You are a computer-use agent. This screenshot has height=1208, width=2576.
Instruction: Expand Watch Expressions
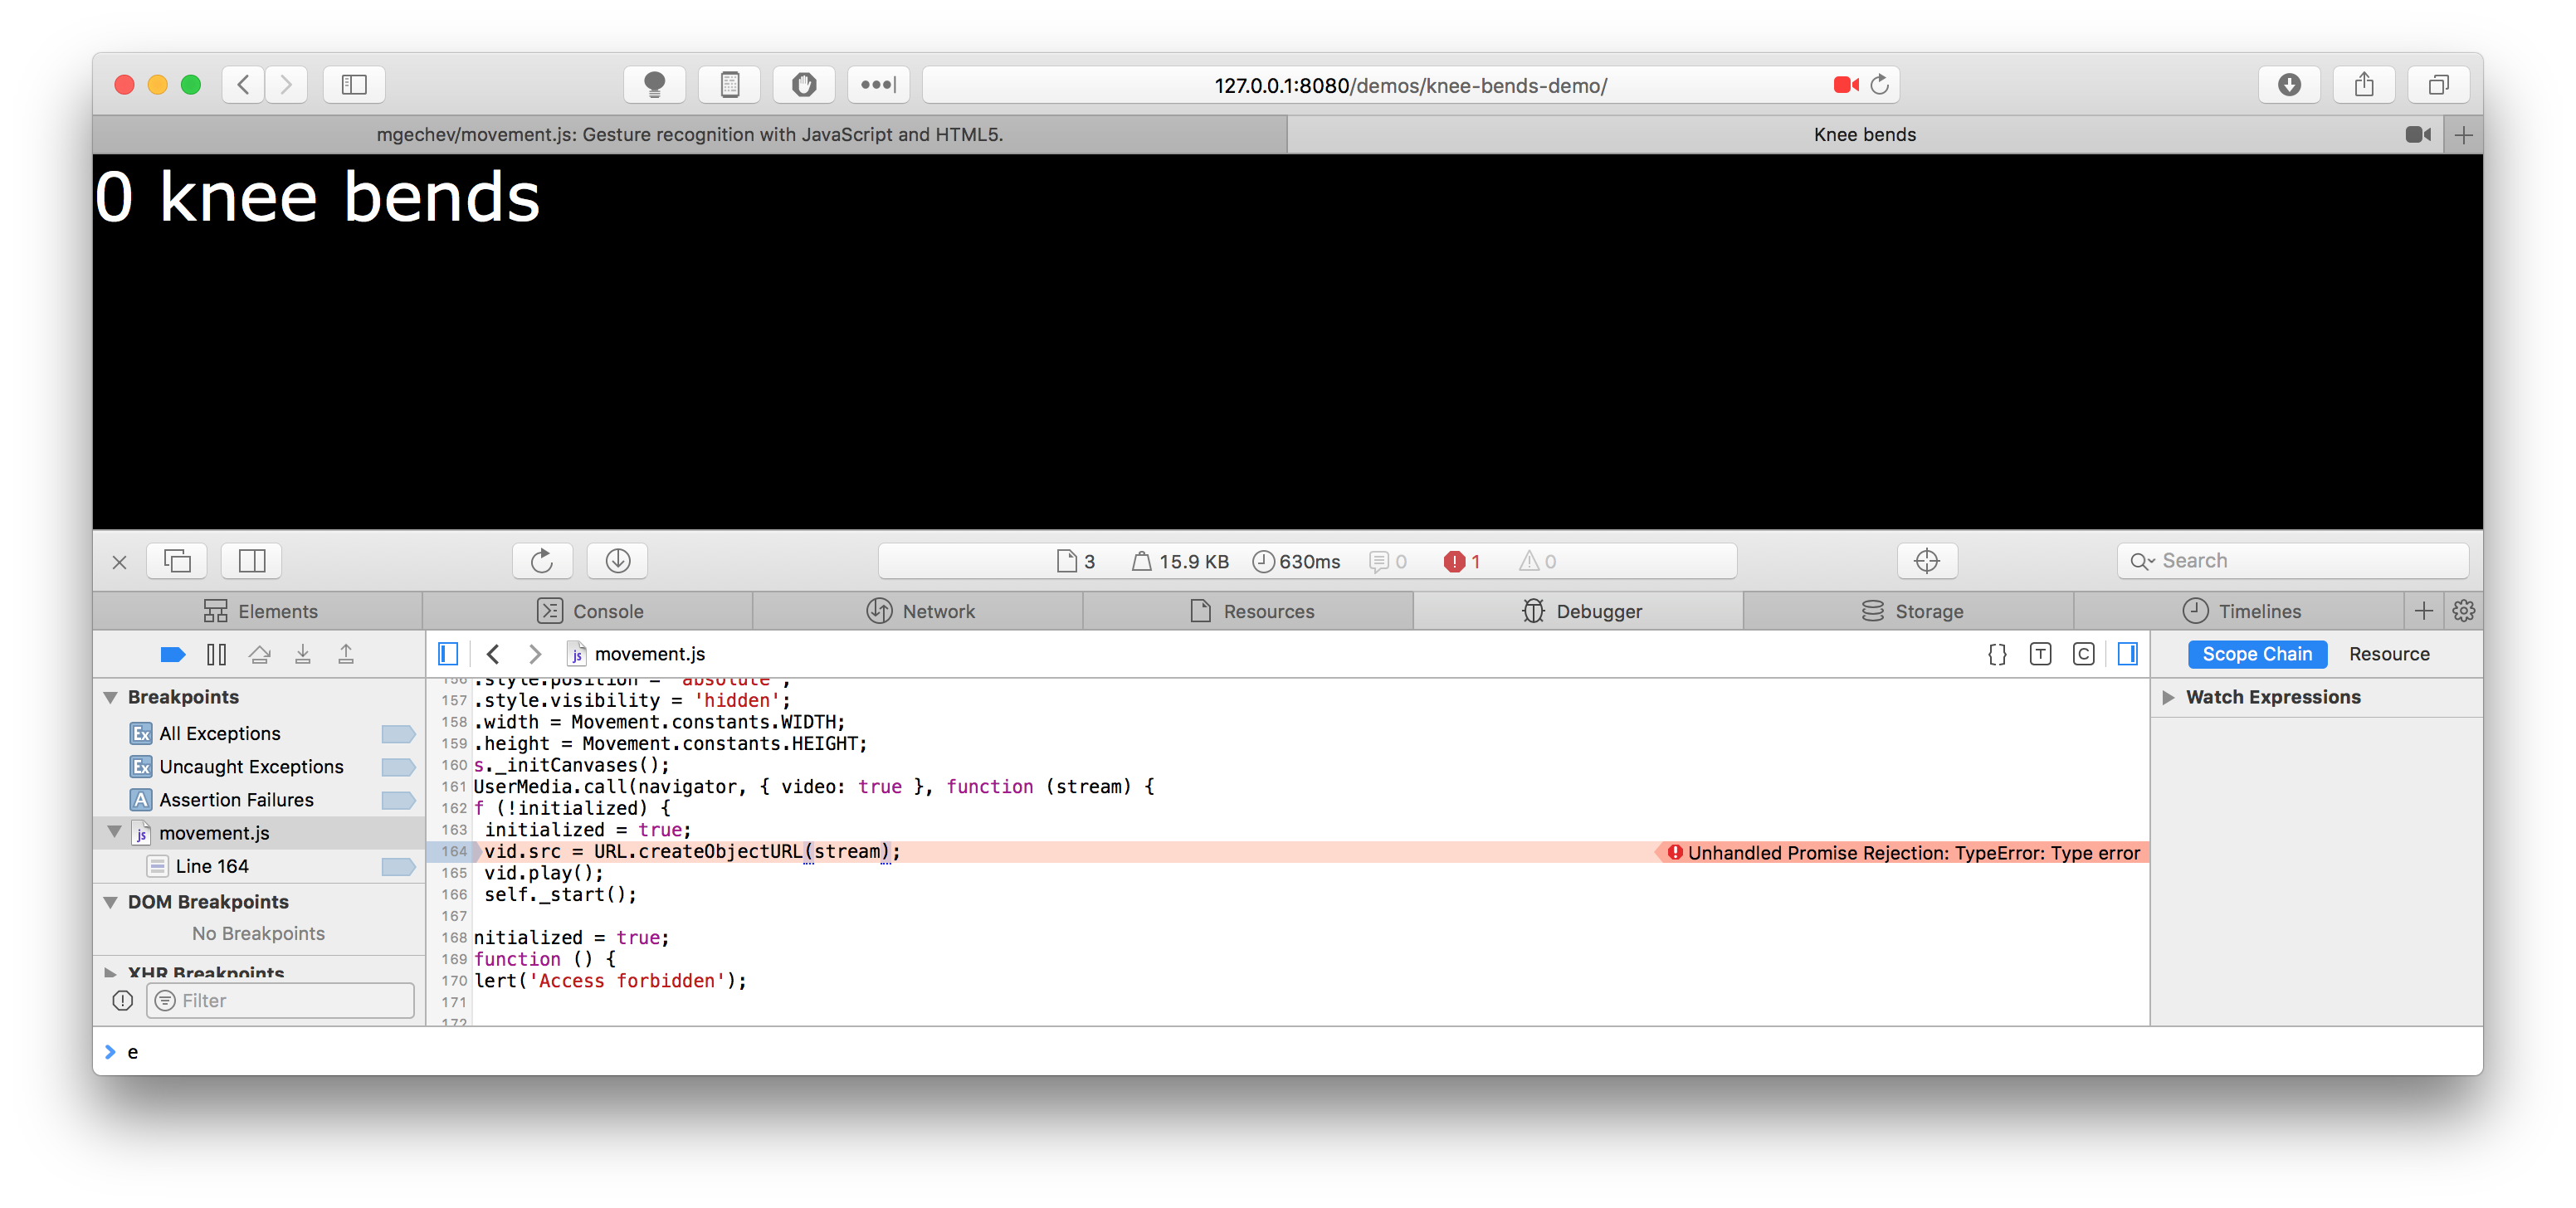point(2168,697)
